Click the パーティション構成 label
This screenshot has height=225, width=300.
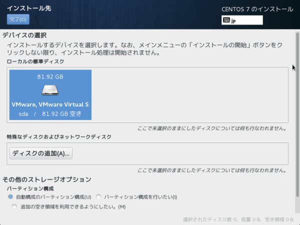coord(30,188)
